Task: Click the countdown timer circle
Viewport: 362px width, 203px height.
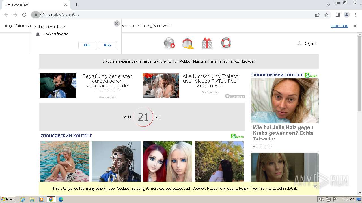Action: 143,117
